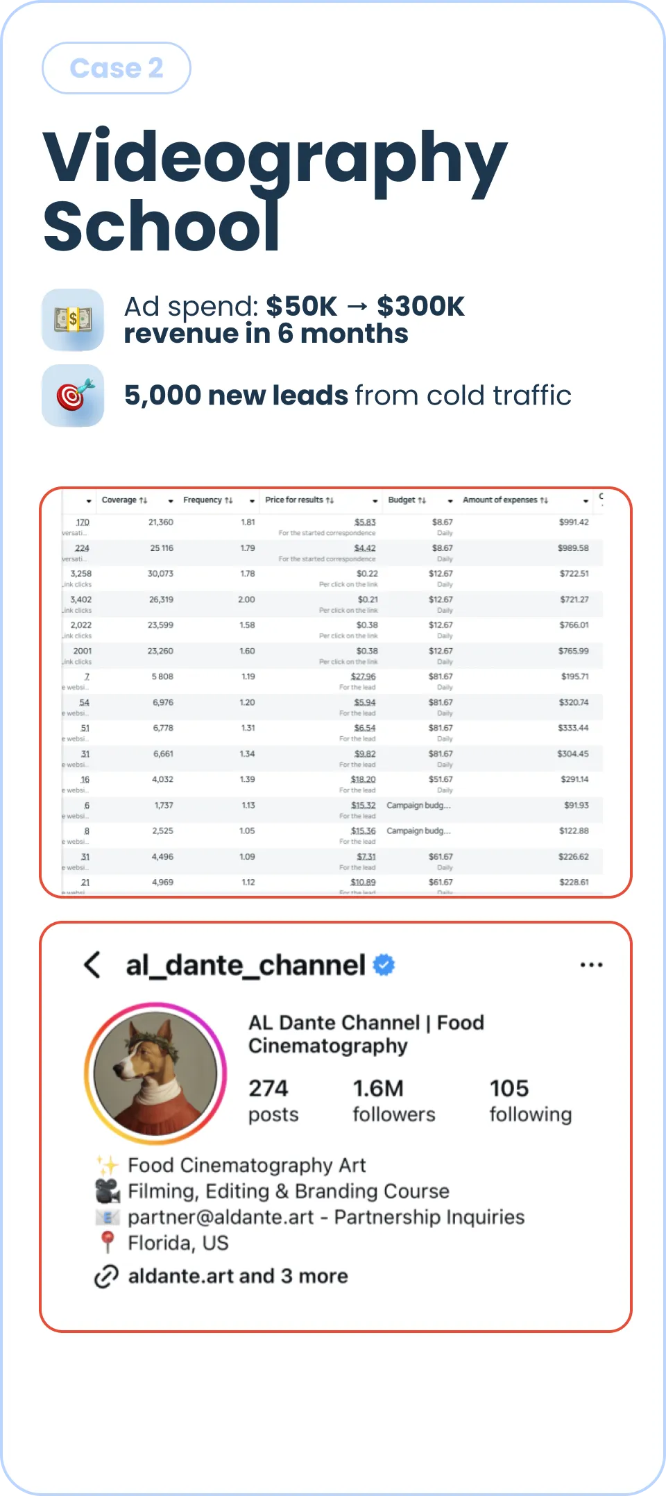Click the back arrow beside al_dante_channel

pyautogui.click(x=92, y=964)
